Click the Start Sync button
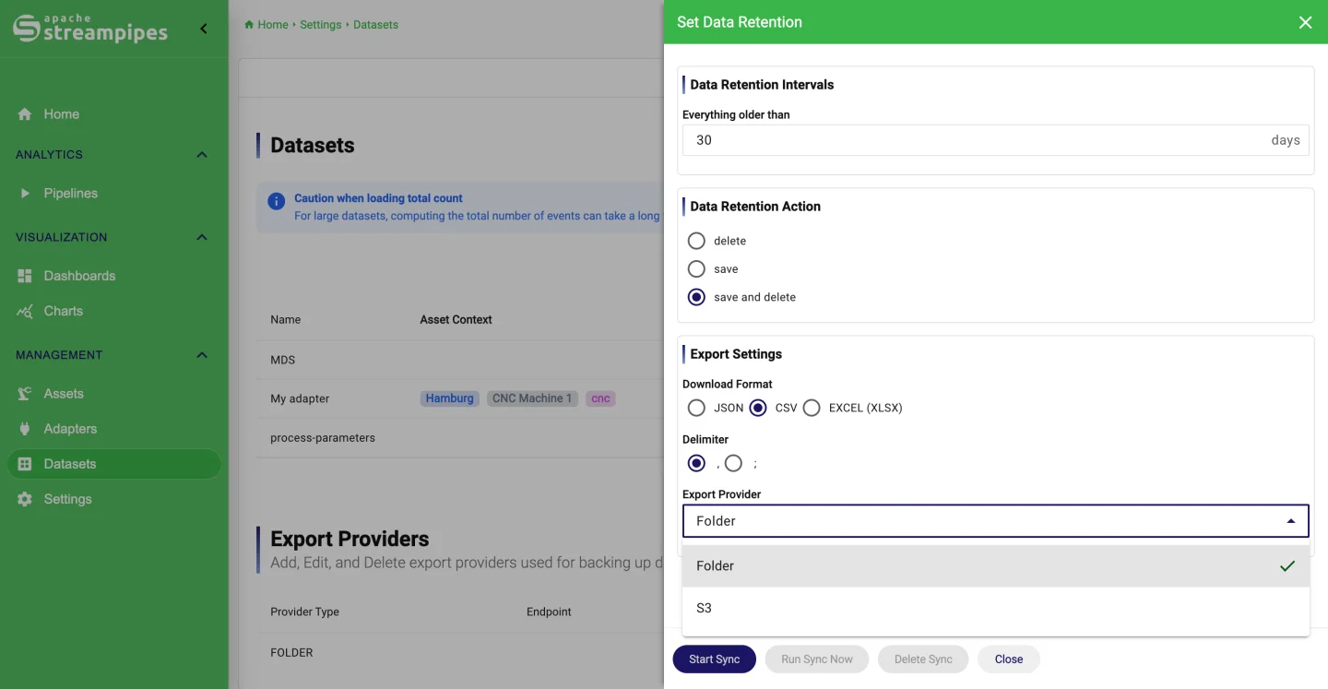The width and height of the screenshot is (1328, 689). point(715,659)
